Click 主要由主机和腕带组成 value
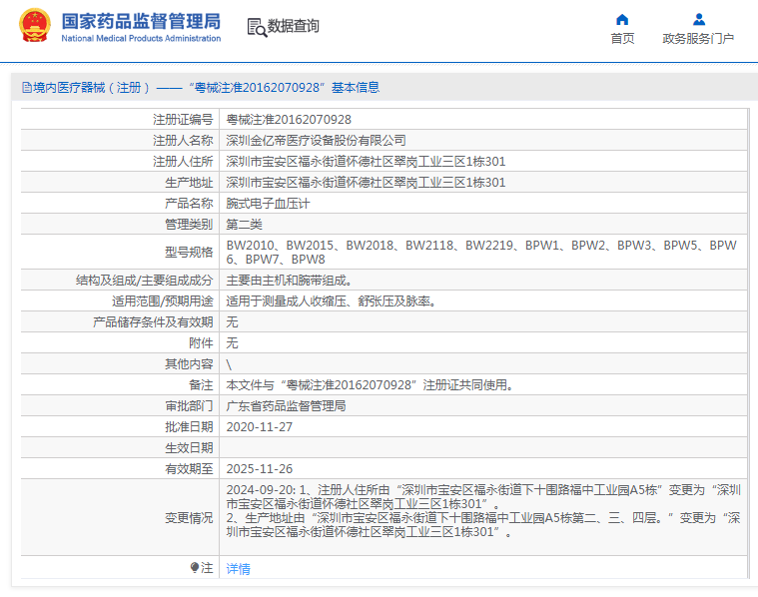Image resolution: width=758 pixels, height=597 pixels. 289,281
